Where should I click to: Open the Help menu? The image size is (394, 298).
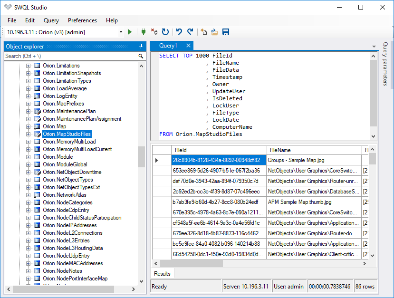coord(112,20)
